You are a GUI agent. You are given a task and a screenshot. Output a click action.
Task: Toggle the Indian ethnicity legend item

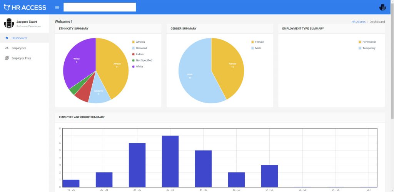(x=138, y=54)
